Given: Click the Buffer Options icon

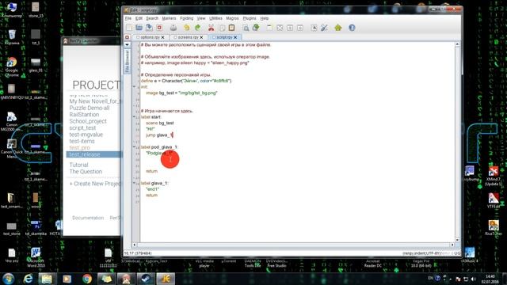Looking at the screenshot, I should tap(314, 28).
